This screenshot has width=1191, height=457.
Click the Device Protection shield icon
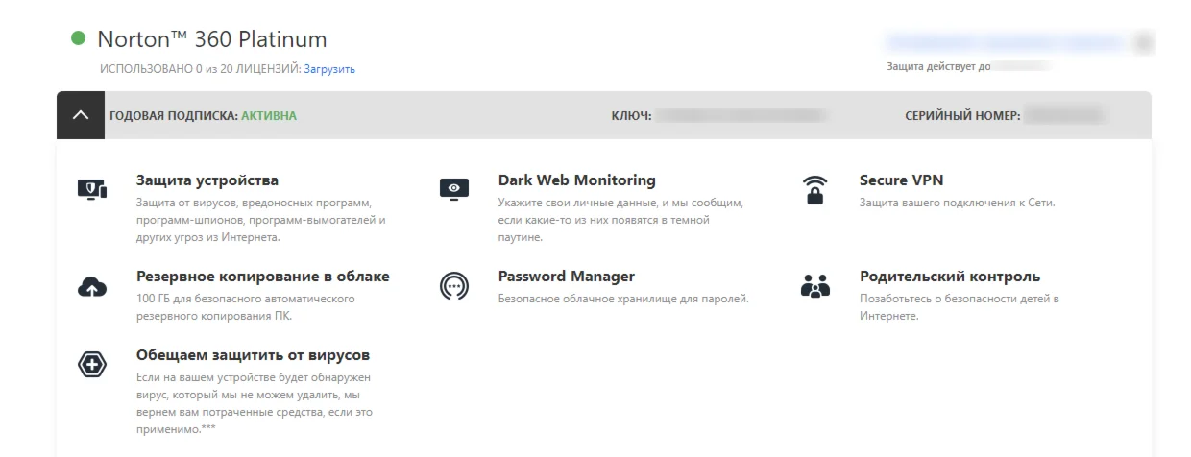coord(92,189)
